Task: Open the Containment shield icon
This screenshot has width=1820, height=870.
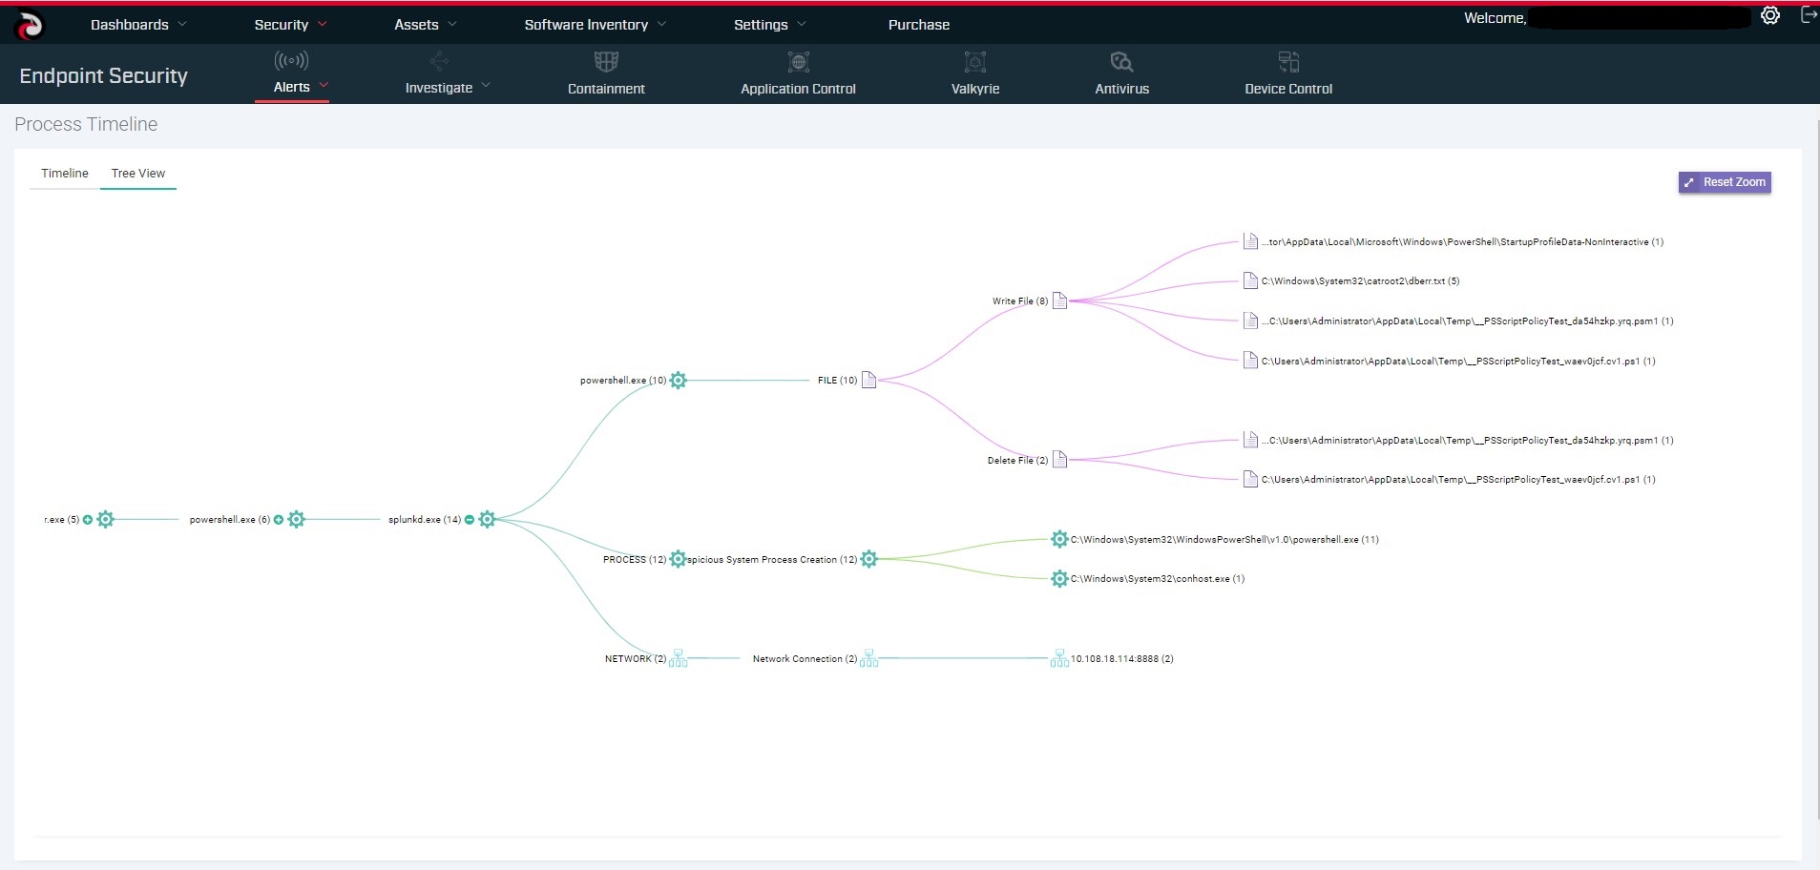Action: coord(606,62)
